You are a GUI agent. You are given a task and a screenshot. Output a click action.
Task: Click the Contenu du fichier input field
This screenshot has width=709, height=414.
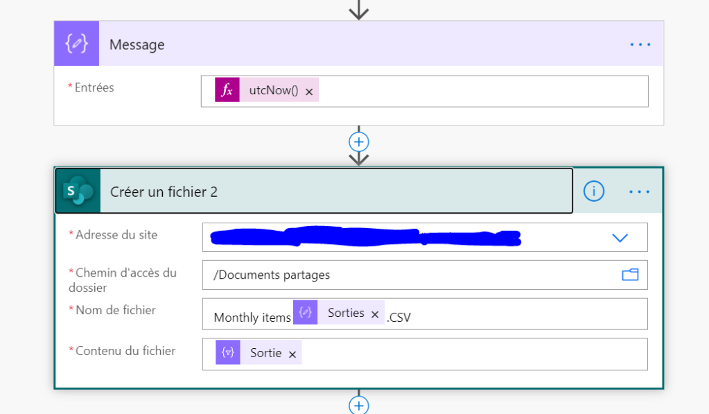pyautogui.click(x=471, y=354)
